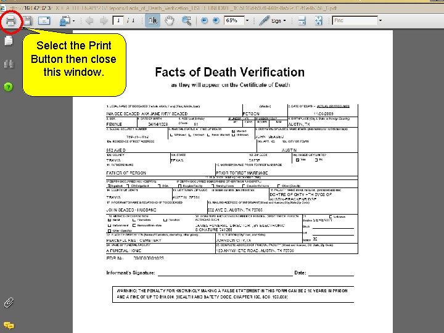Open the paperclip attachments panel
Viewport: 444px width, 333px height.
click(x=9, y=303)
